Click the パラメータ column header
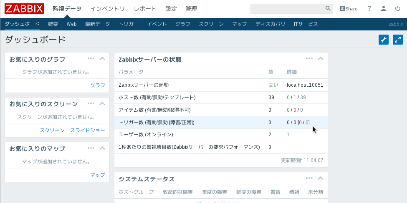Screen dimensions: 407x203 pos(131,72)
